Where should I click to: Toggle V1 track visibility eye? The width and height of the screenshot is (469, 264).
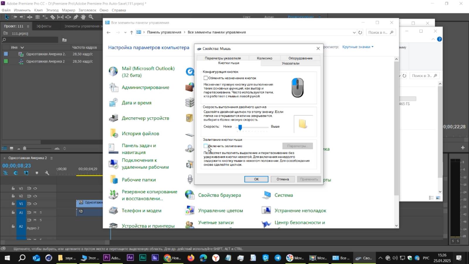pyautogui.click(x=35, y=204)
